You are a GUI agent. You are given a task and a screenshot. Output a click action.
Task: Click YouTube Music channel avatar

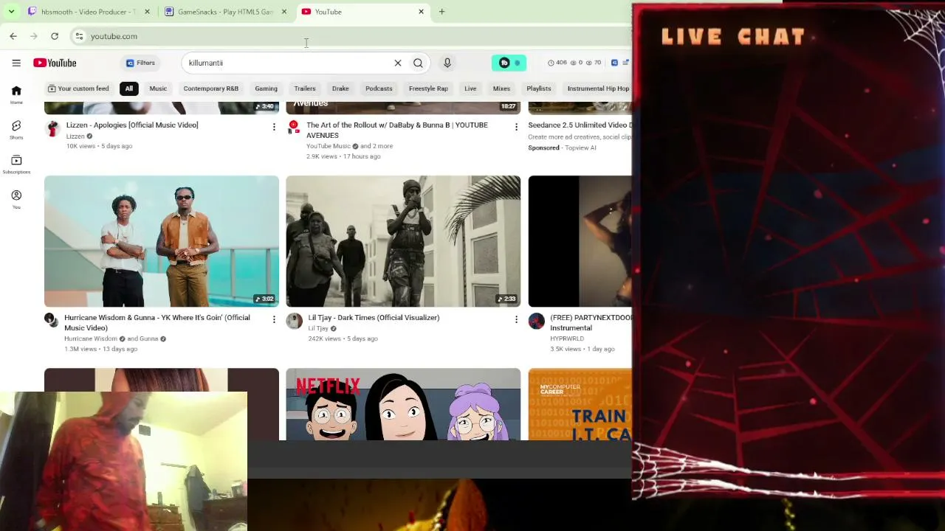[294, 128]
